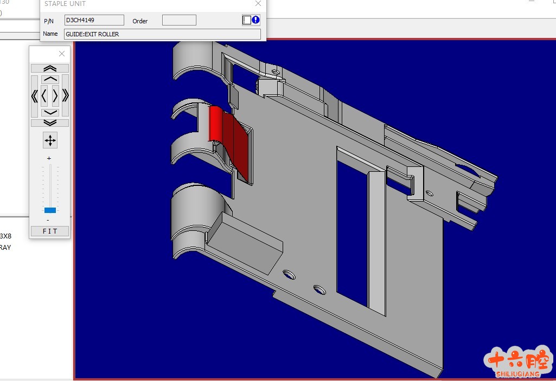
Task: Click the empty Order field
Action: coord(179,21)
